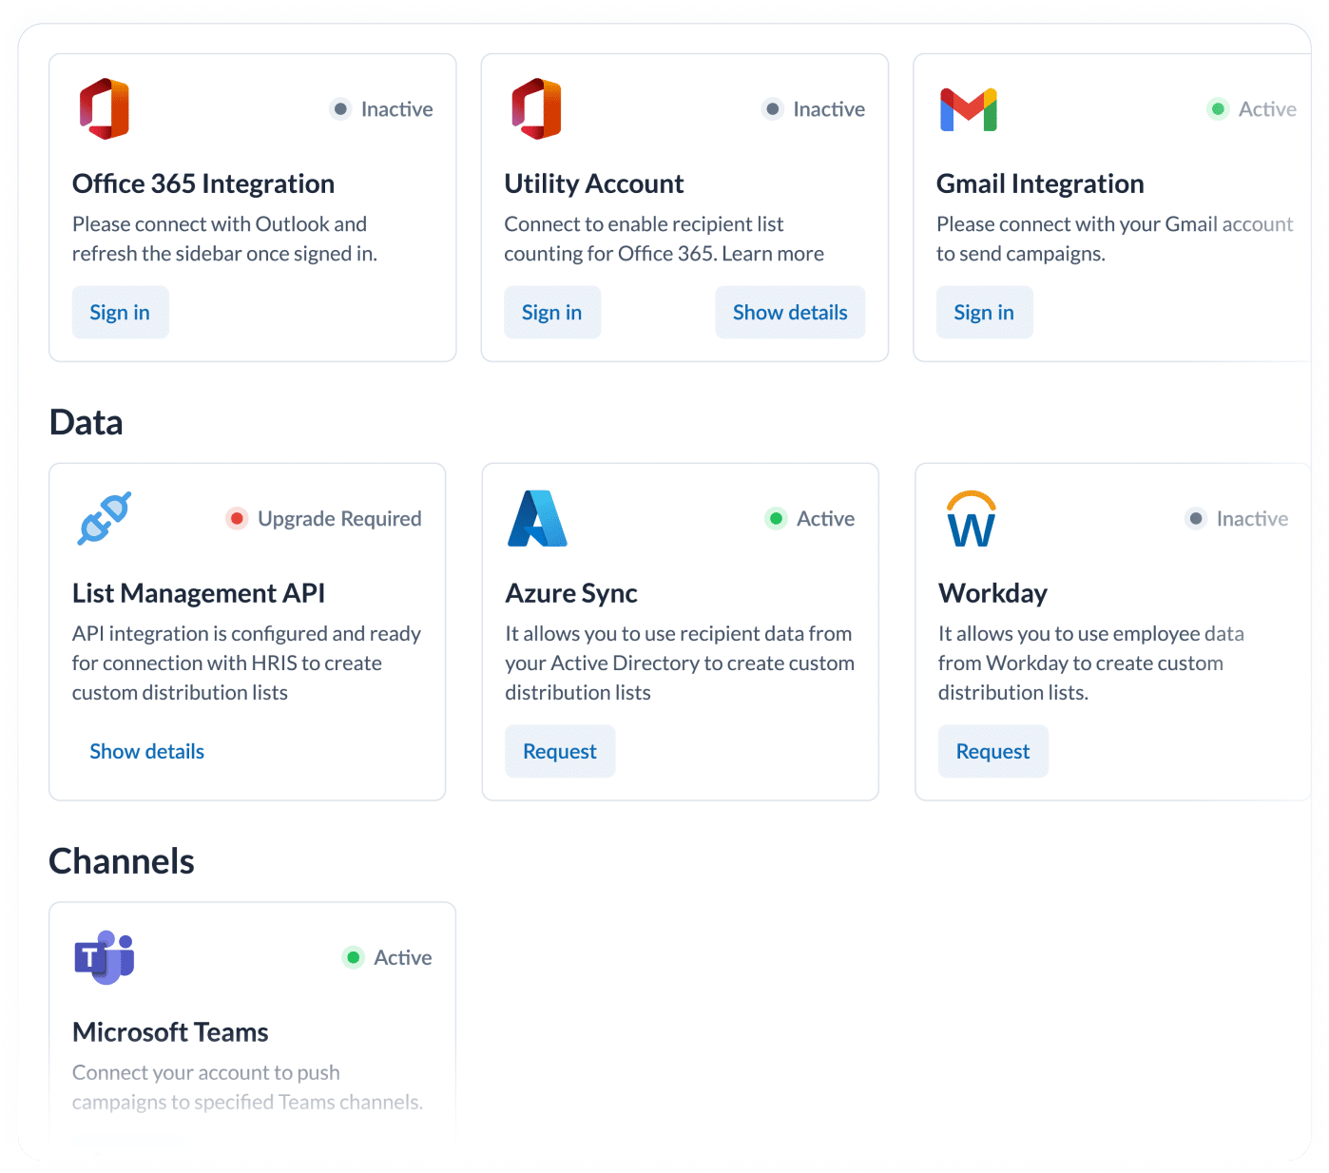The image size is (1329, 1173).
Task: Show details for List Management API
Action: (x=147, y=751)
